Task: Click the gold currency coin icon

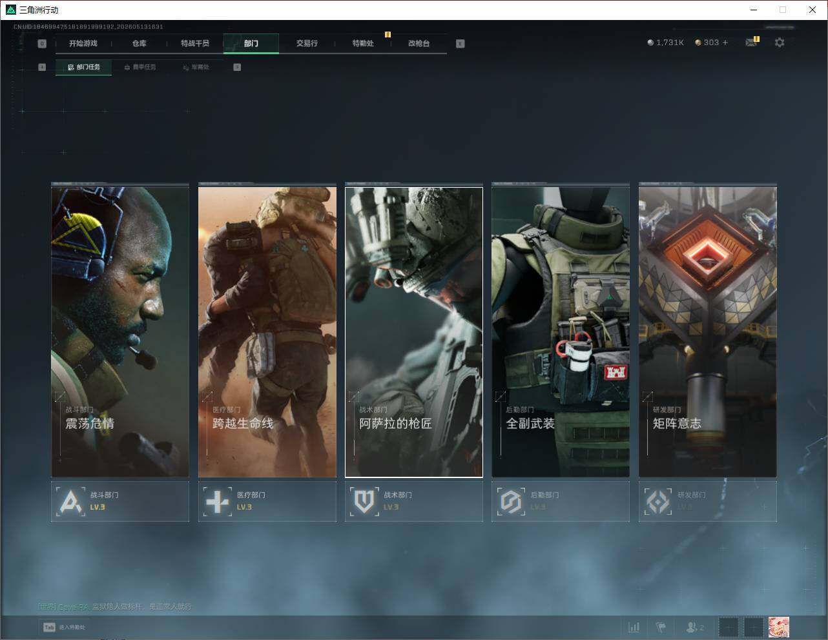Action: coord(698,43)
